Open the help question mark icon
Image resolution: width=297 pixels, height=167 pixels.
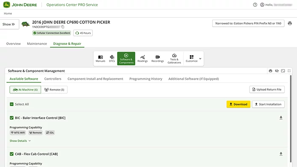click(x=255, y=5)
